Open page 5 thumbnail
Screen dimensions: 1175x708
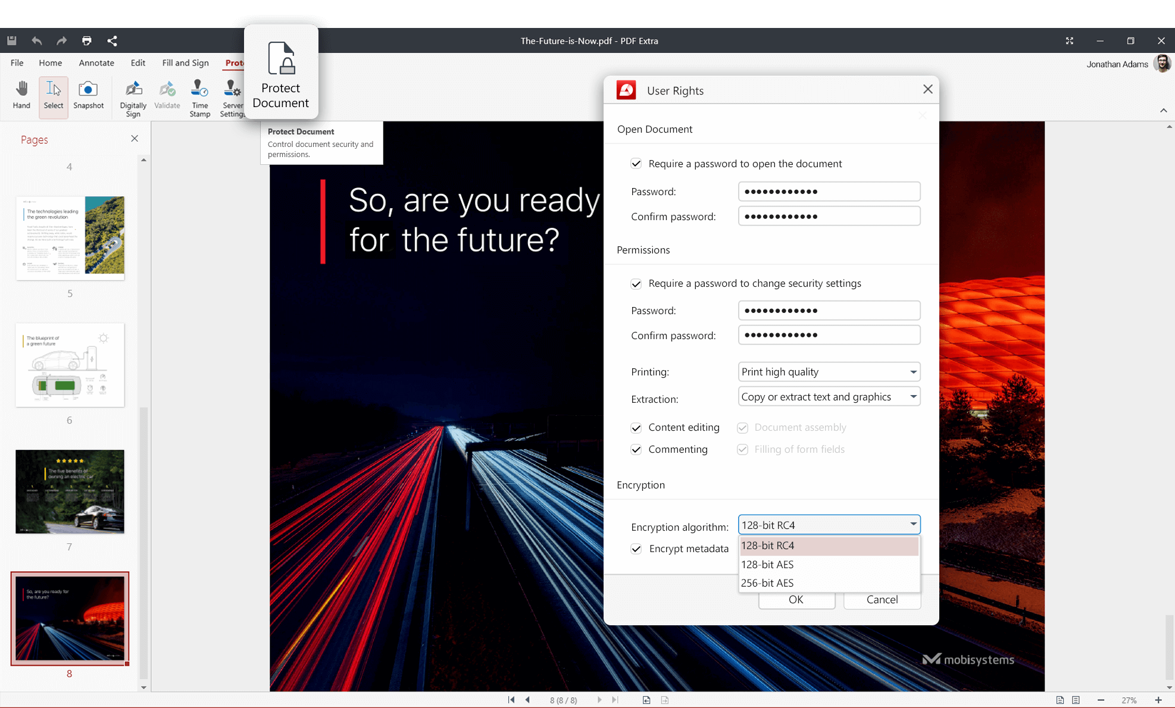click(70, 238)
